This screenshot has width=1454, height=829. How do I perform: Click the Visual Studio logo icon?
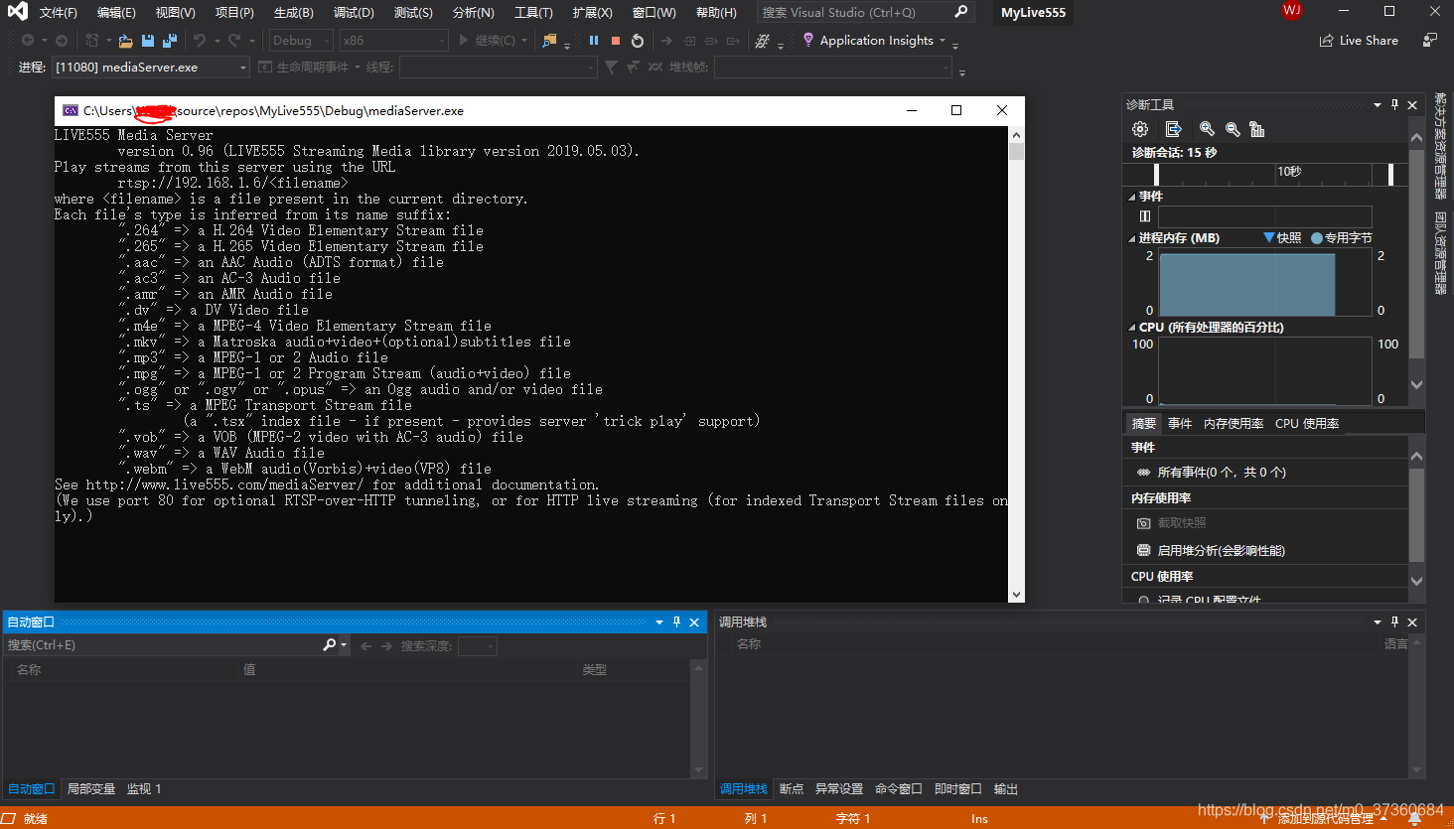16,12
